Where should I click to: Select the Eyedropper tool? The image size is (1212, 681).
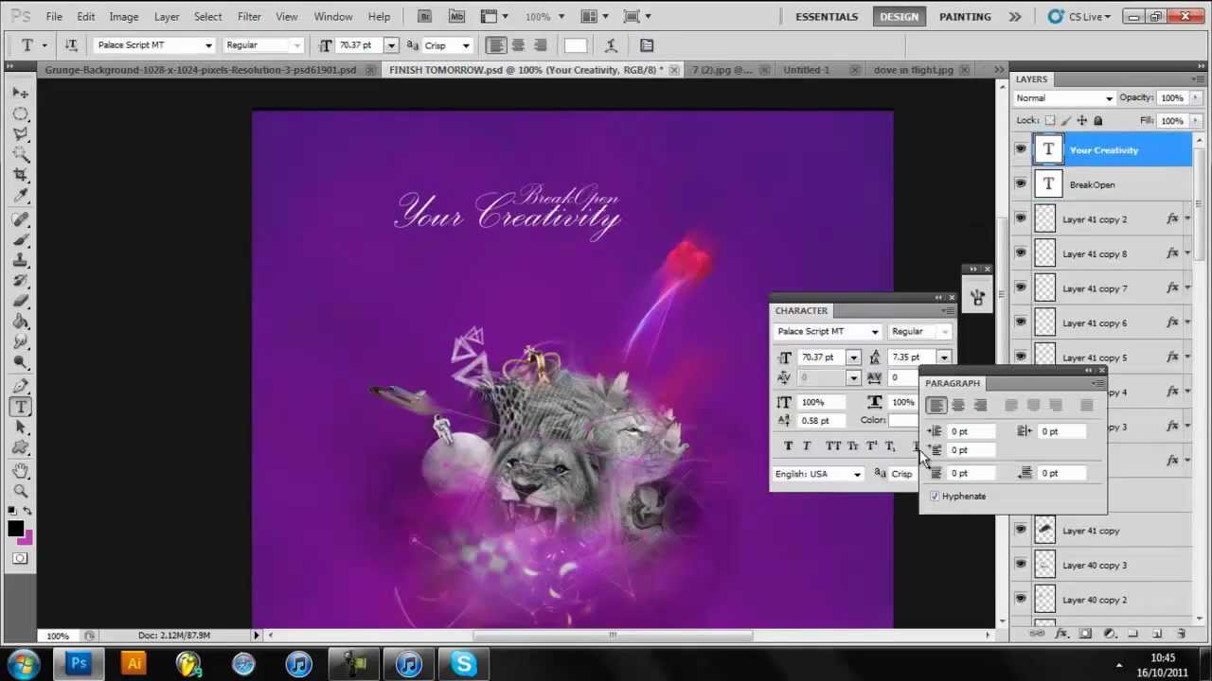20,197
